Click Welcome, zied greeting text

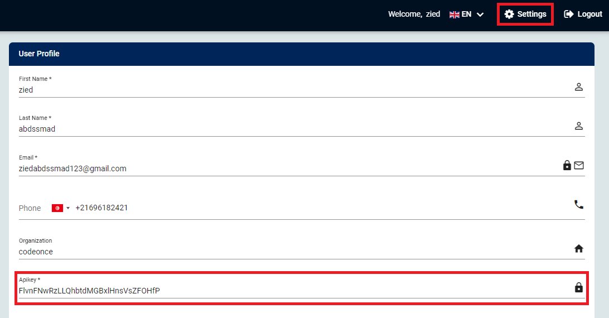tap(414, 15)
